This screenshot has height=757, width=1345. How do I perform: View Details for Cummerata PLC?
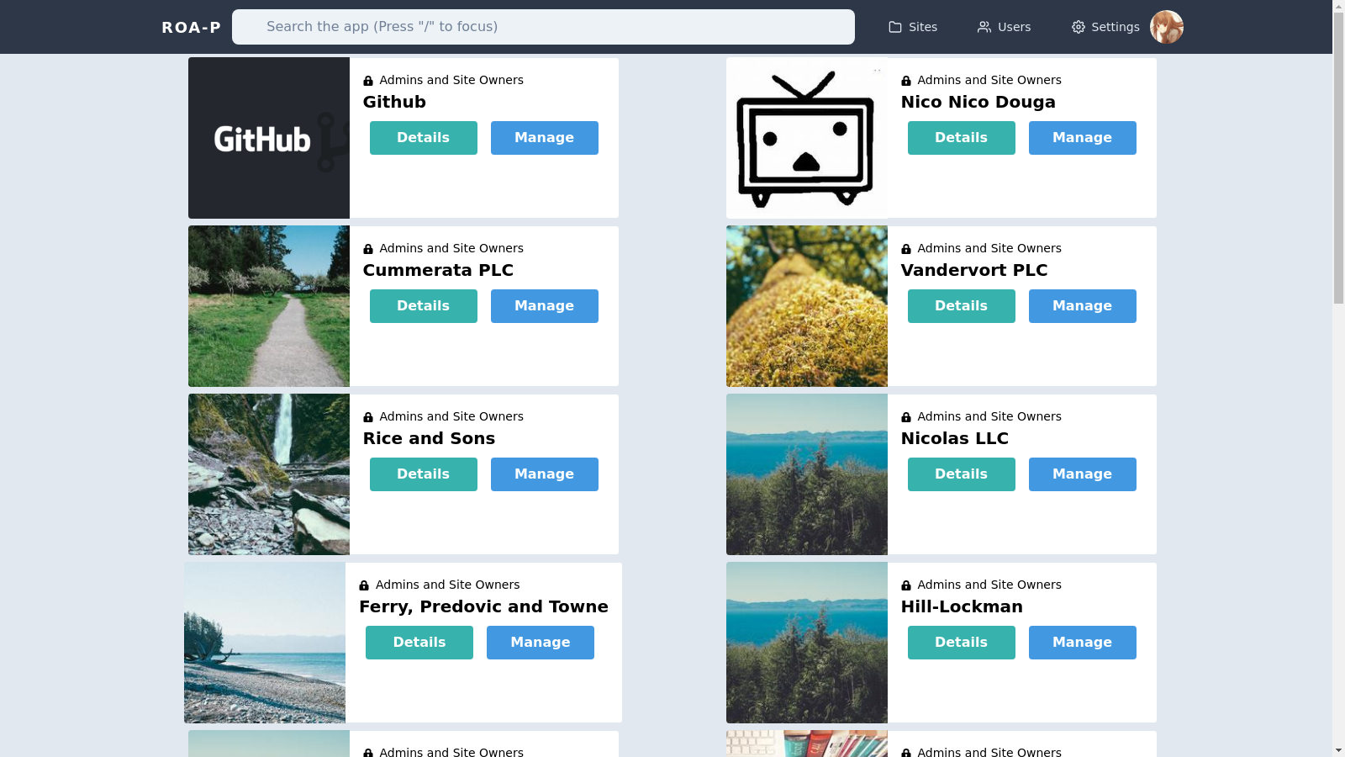[423, 305]
